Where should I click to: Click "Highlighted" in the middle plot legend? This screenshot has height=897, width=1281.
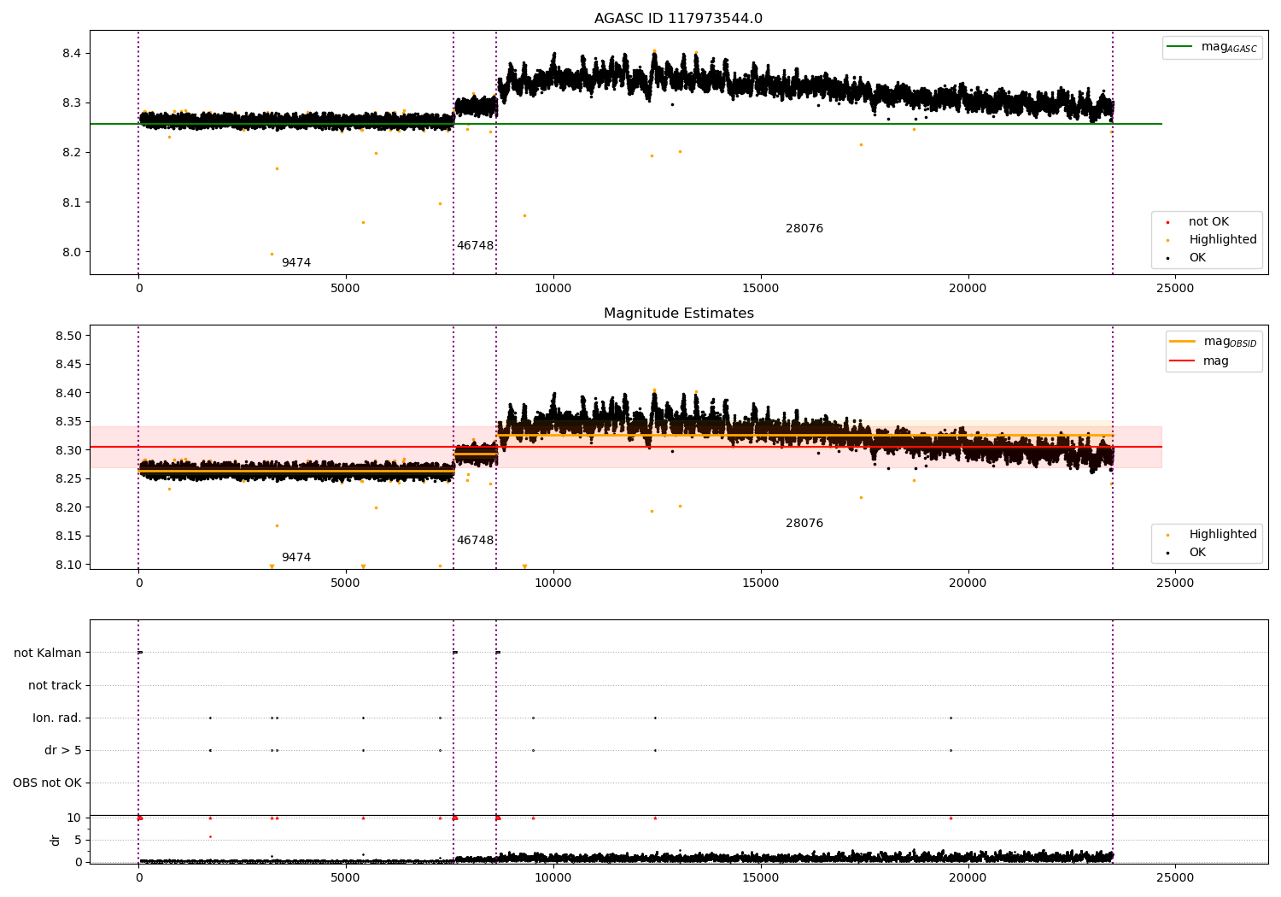[x=1223, y=535]
